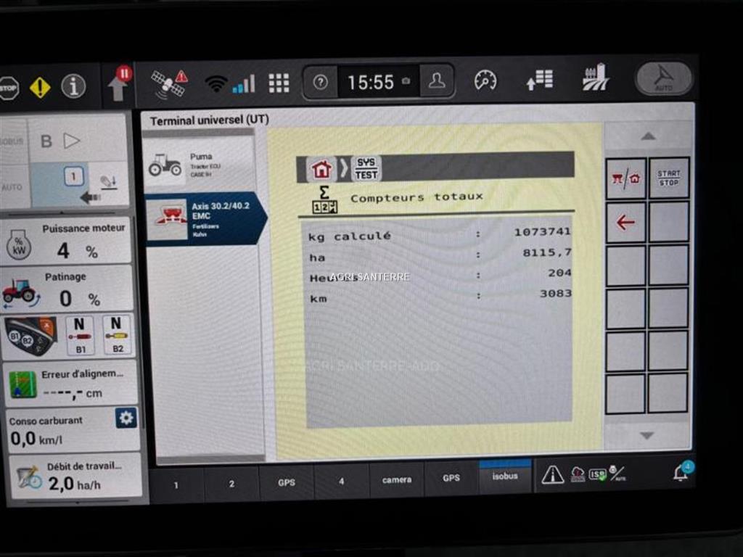Toggle the AUTO guidance button
Viewport: 743px width, 557px height.
(663, 78)
